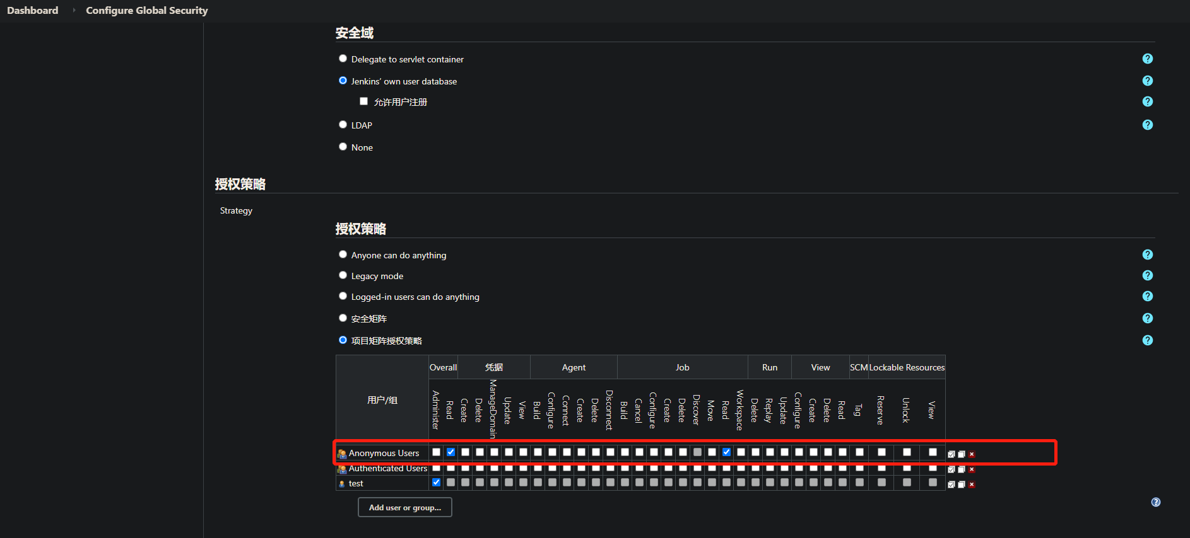Screen dimensions: 1190x538
Task: Click the Lockable Resources group header
Action: coord(907,367)
